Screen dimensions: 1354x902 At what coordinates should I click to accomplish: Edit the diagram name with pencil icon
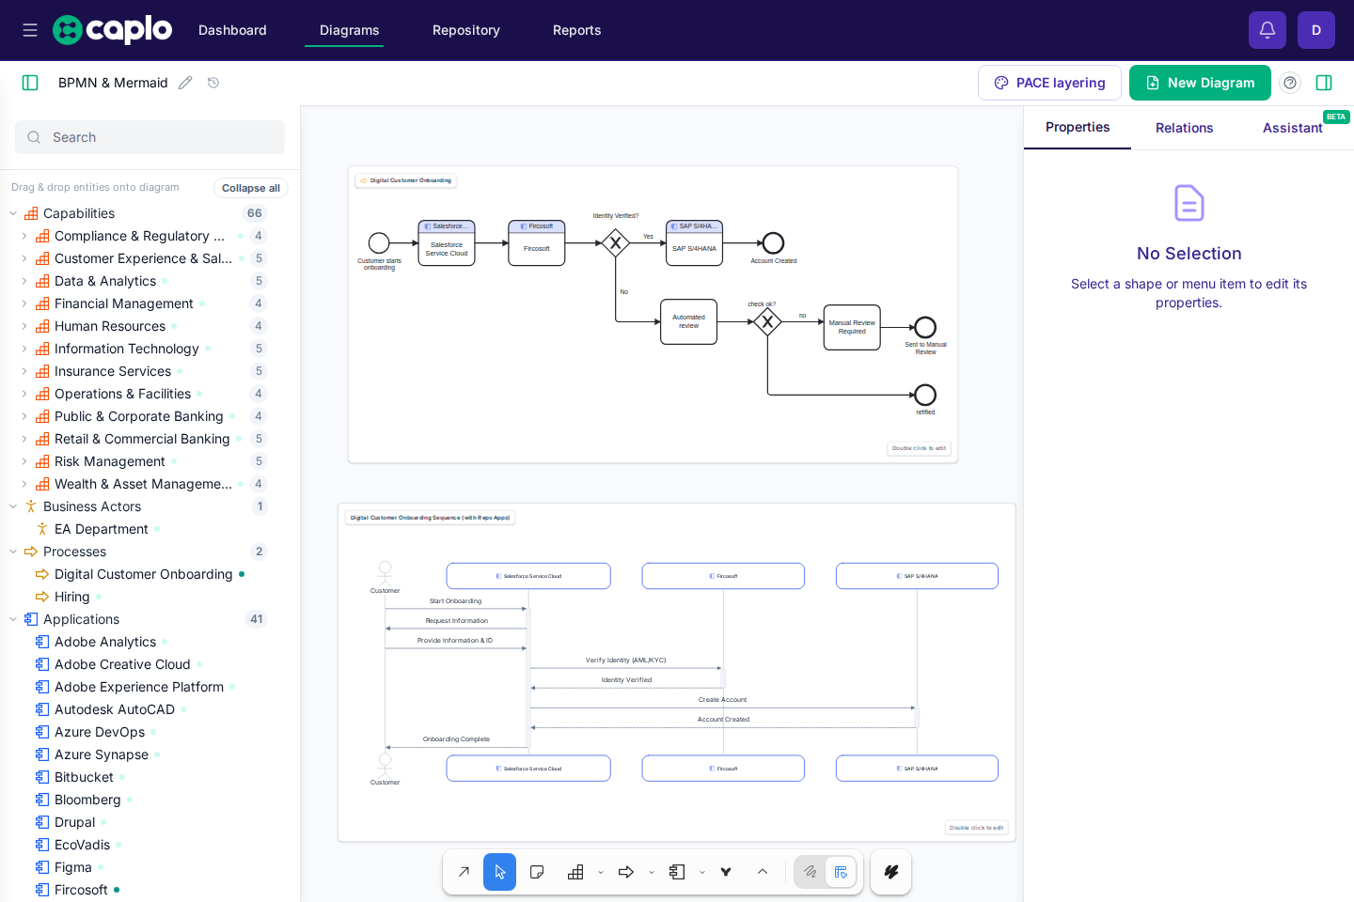[185, 83]
